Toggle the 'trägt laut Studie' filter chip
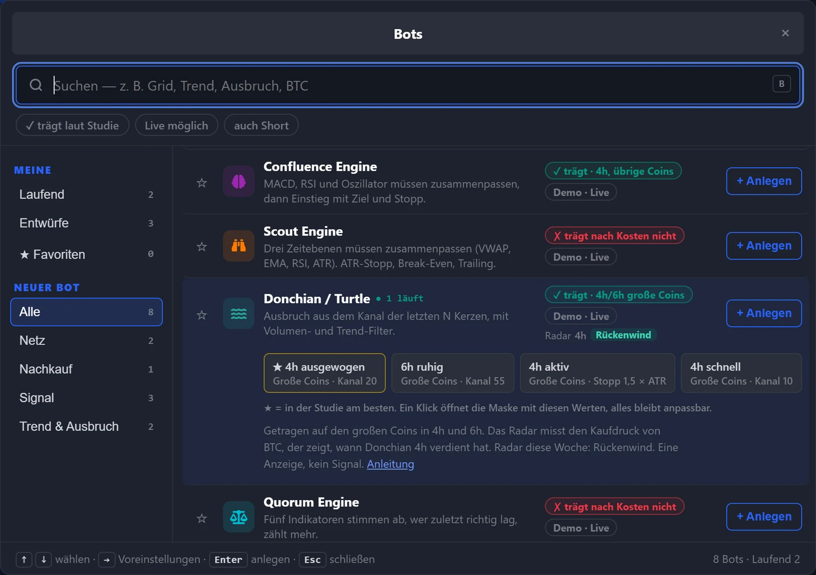816x575 pixels. [x=72, y=125]
